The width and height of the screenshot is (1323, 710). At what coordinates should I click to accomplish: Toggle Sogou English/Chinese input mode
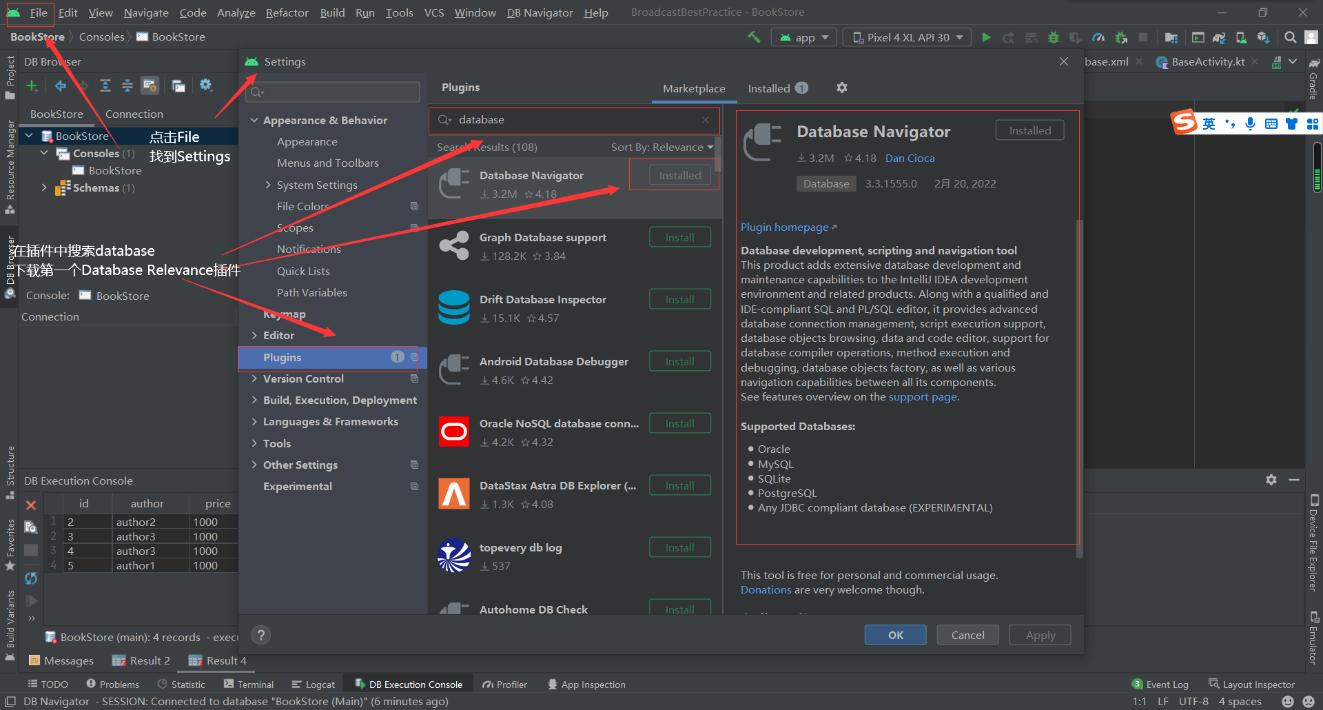(1209, 123)
